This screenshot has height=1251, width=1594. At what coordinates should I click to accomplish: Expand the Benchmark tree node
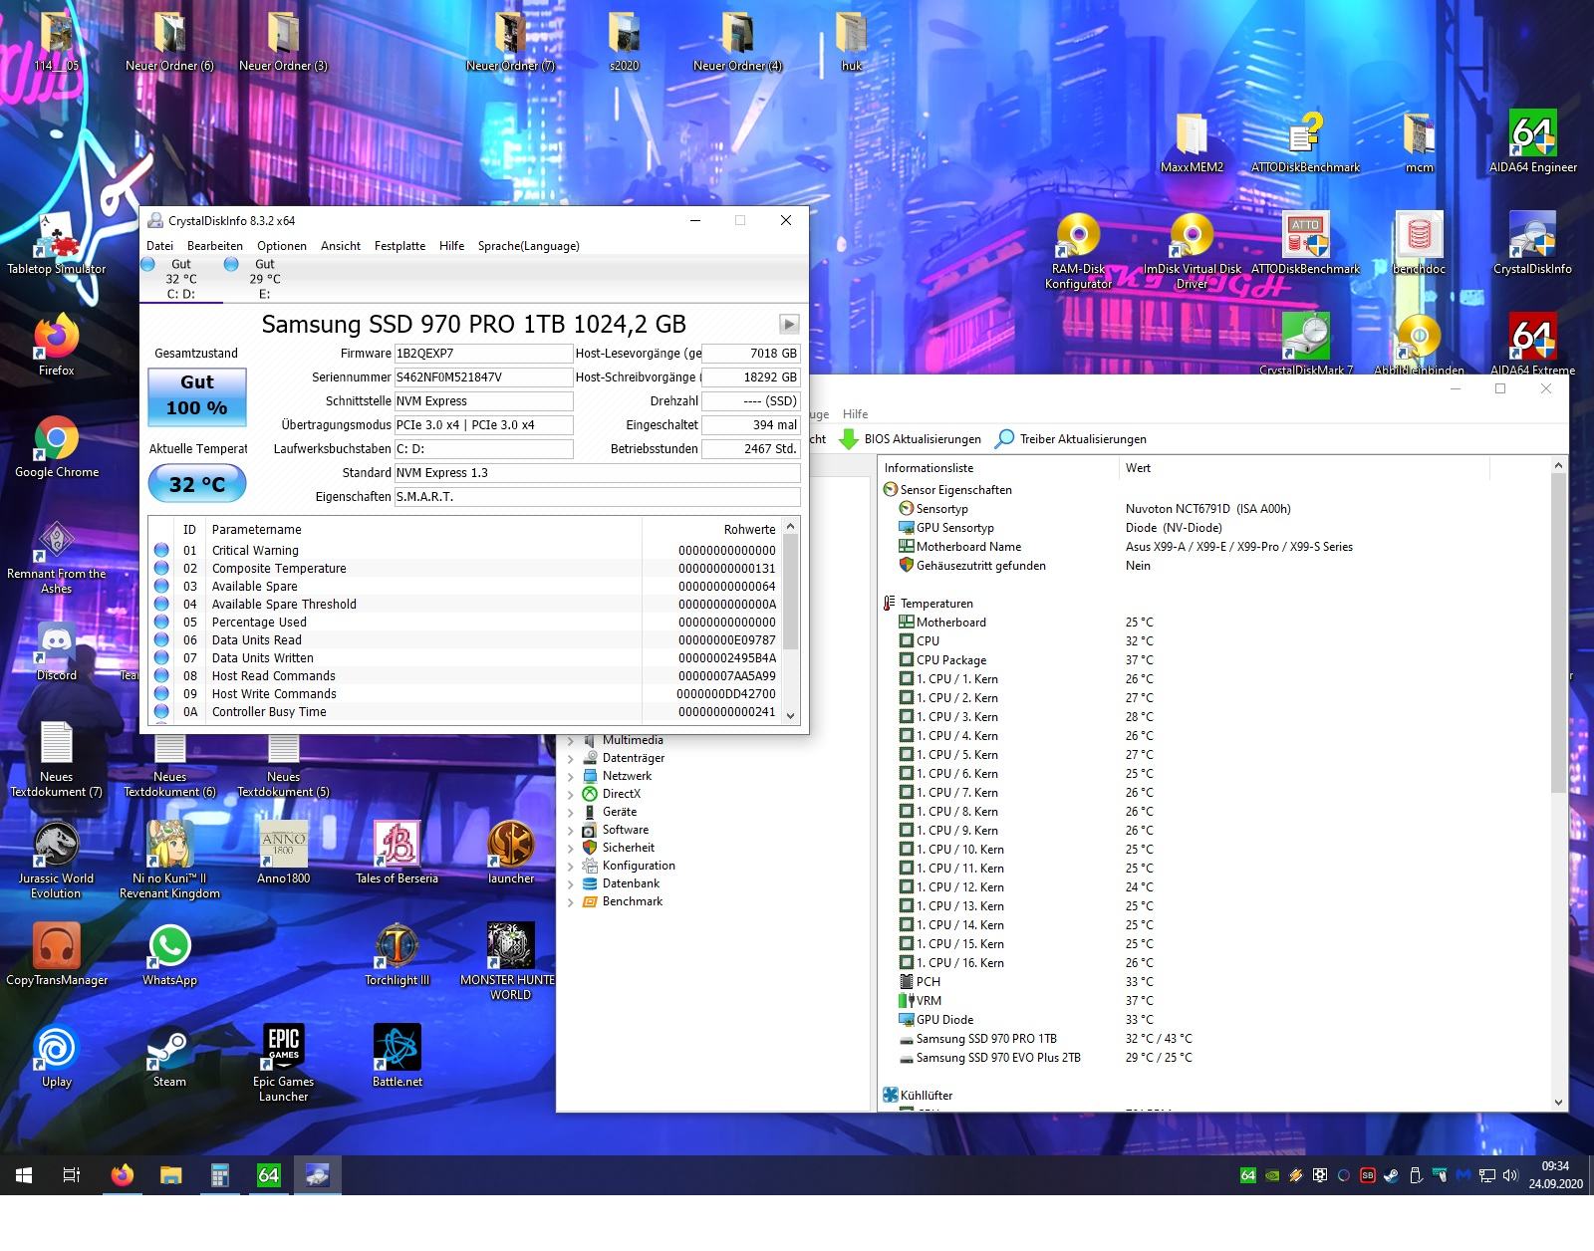571,901
